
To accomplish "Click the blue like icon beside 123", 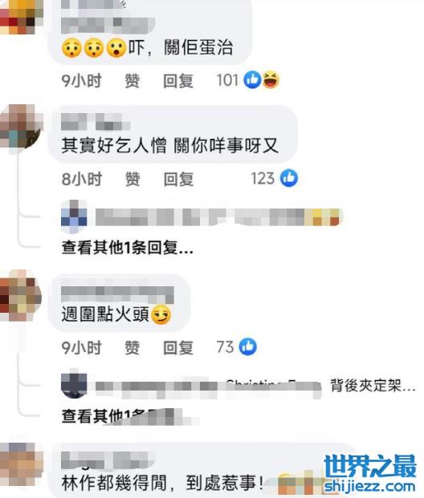I will tap(289, 178).
